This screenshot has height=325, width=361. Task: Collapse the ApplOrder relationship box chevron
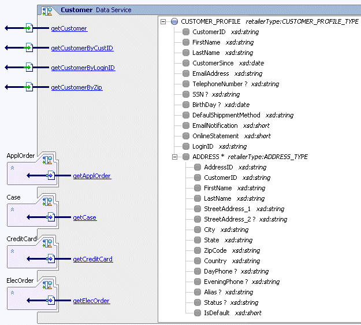pyautogui.click(x=13, y=168)
